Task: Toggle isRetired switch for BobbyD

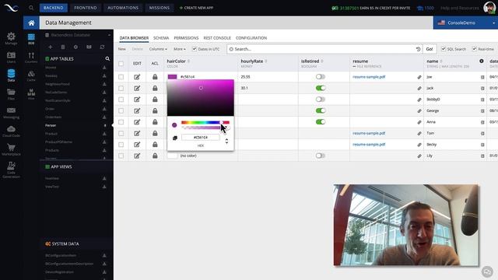Action: coord(321,99)
